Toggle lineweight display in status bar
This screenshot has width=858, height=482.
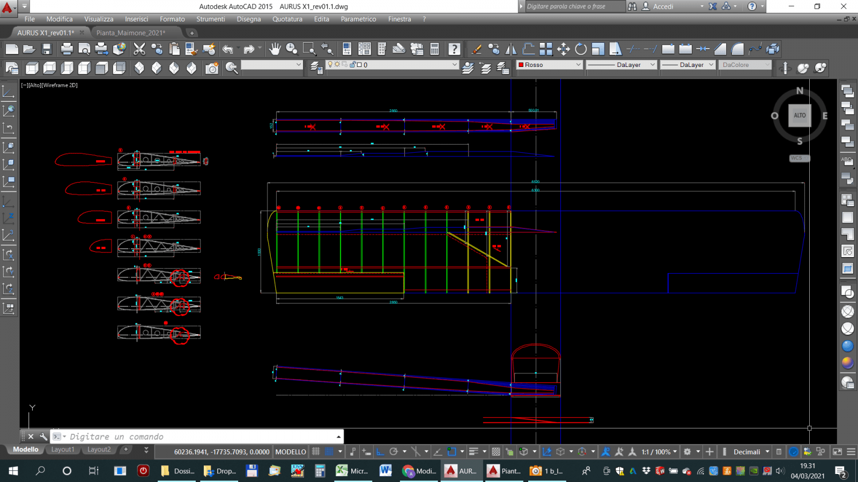474,451
